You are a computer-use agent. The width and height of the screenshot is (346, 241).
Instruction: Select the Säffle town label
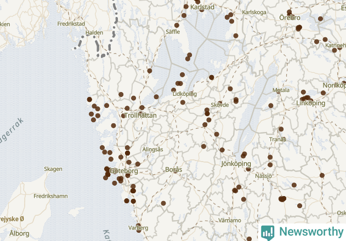173,32
